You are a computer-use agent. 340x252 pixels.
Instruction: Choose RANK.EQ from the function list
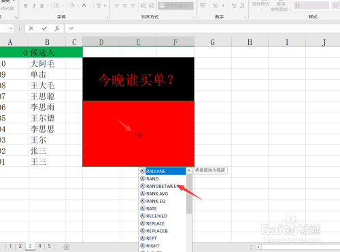coord(163,201)
